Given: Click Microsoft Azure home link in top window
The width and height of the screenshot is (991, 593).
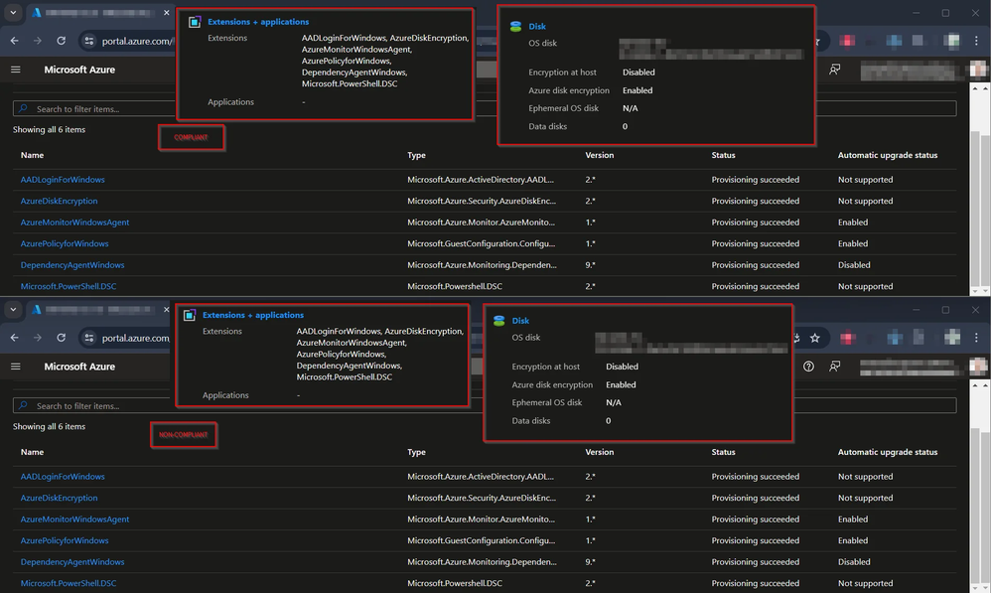Looking at the screenshot, I should [x=79, y=70].
